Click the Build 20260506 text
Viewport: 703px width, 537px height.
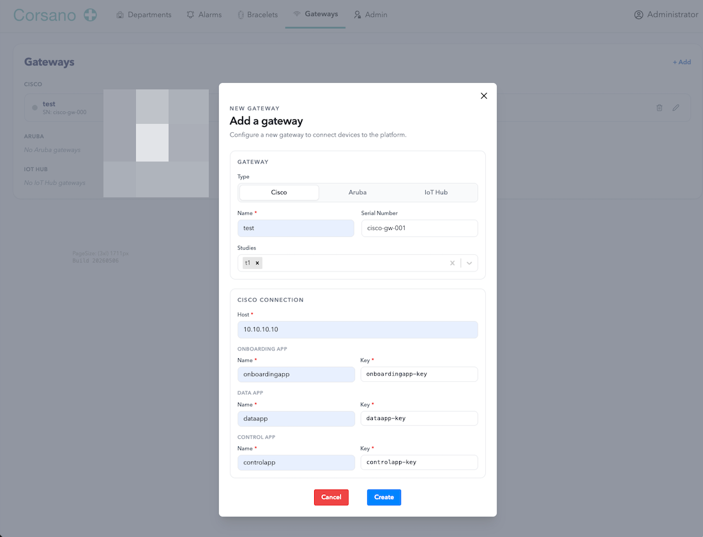click(x=96, y=261)
